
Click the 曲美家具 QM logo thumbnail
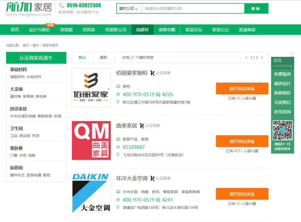tap(91, 140)
